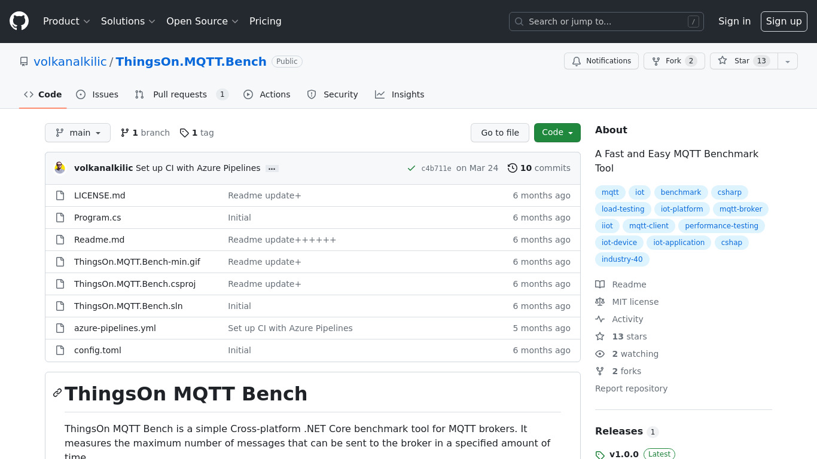This screenshot has width=817, height=459.
Task: Open config.toml file
Action: tap(97, 350)
